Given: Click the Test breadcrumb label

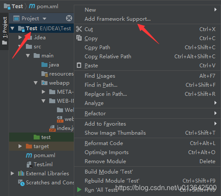Looking at the screenshot, I should click(17, 6).
